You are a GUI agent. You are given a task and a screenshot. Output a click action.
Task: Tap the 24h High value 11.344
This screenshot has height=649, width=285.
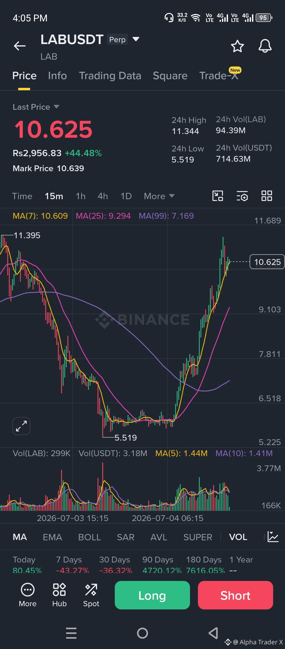(185, 131)
